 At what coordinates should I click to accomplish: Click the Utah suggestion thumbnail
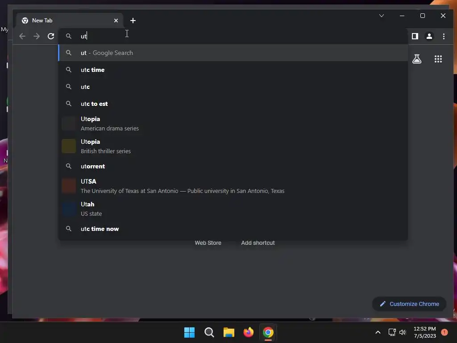(x=69, y=209)
